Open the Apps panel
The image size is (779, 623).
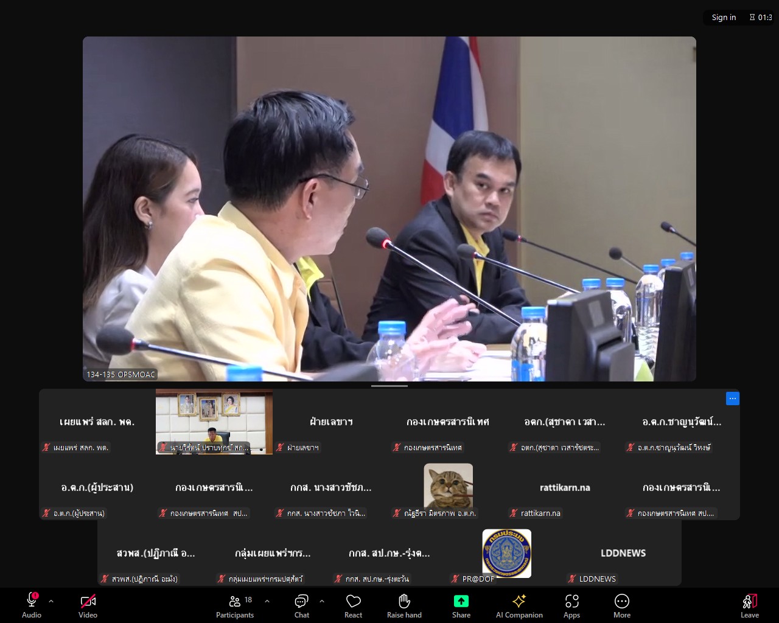(571, 605)
